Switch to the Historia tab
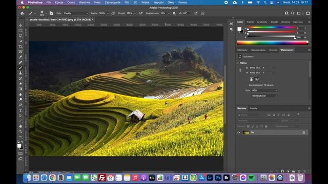This screenshot has width=328, height=184. point(285,22)
